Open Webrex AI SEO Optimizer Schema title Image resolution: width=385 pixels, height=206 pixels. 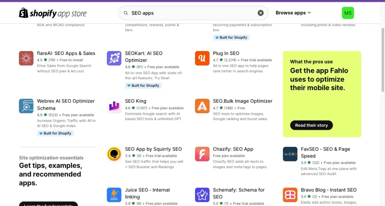pyautogui.click(x=66, y=105)
